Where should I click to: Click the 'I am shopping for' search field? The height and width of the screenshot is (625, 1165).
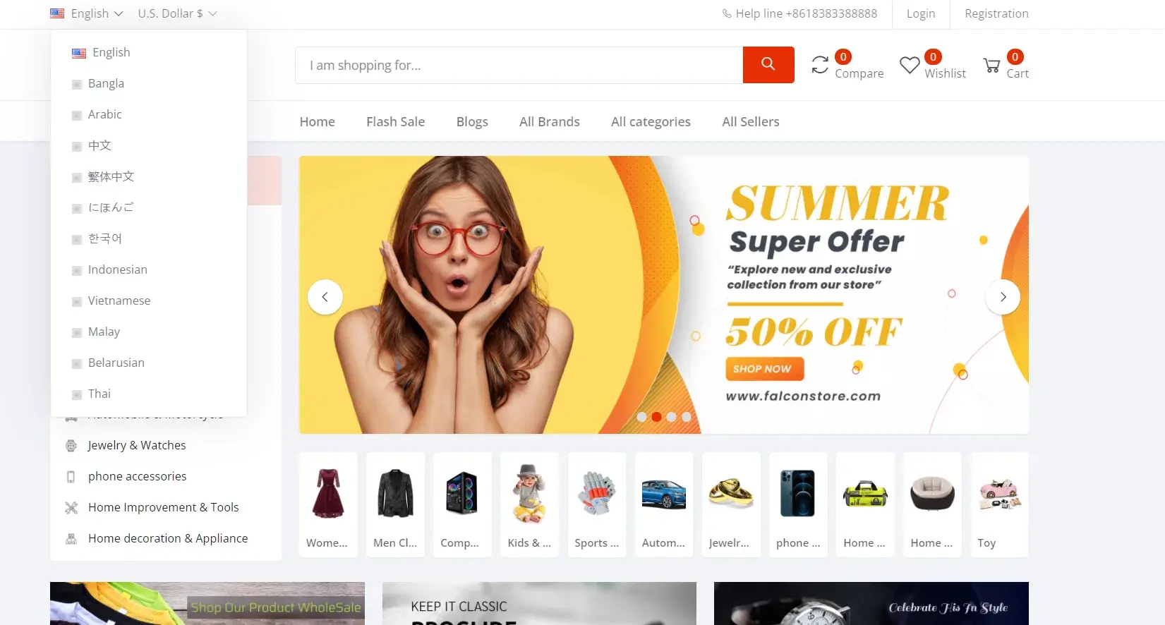coord(519,65)
